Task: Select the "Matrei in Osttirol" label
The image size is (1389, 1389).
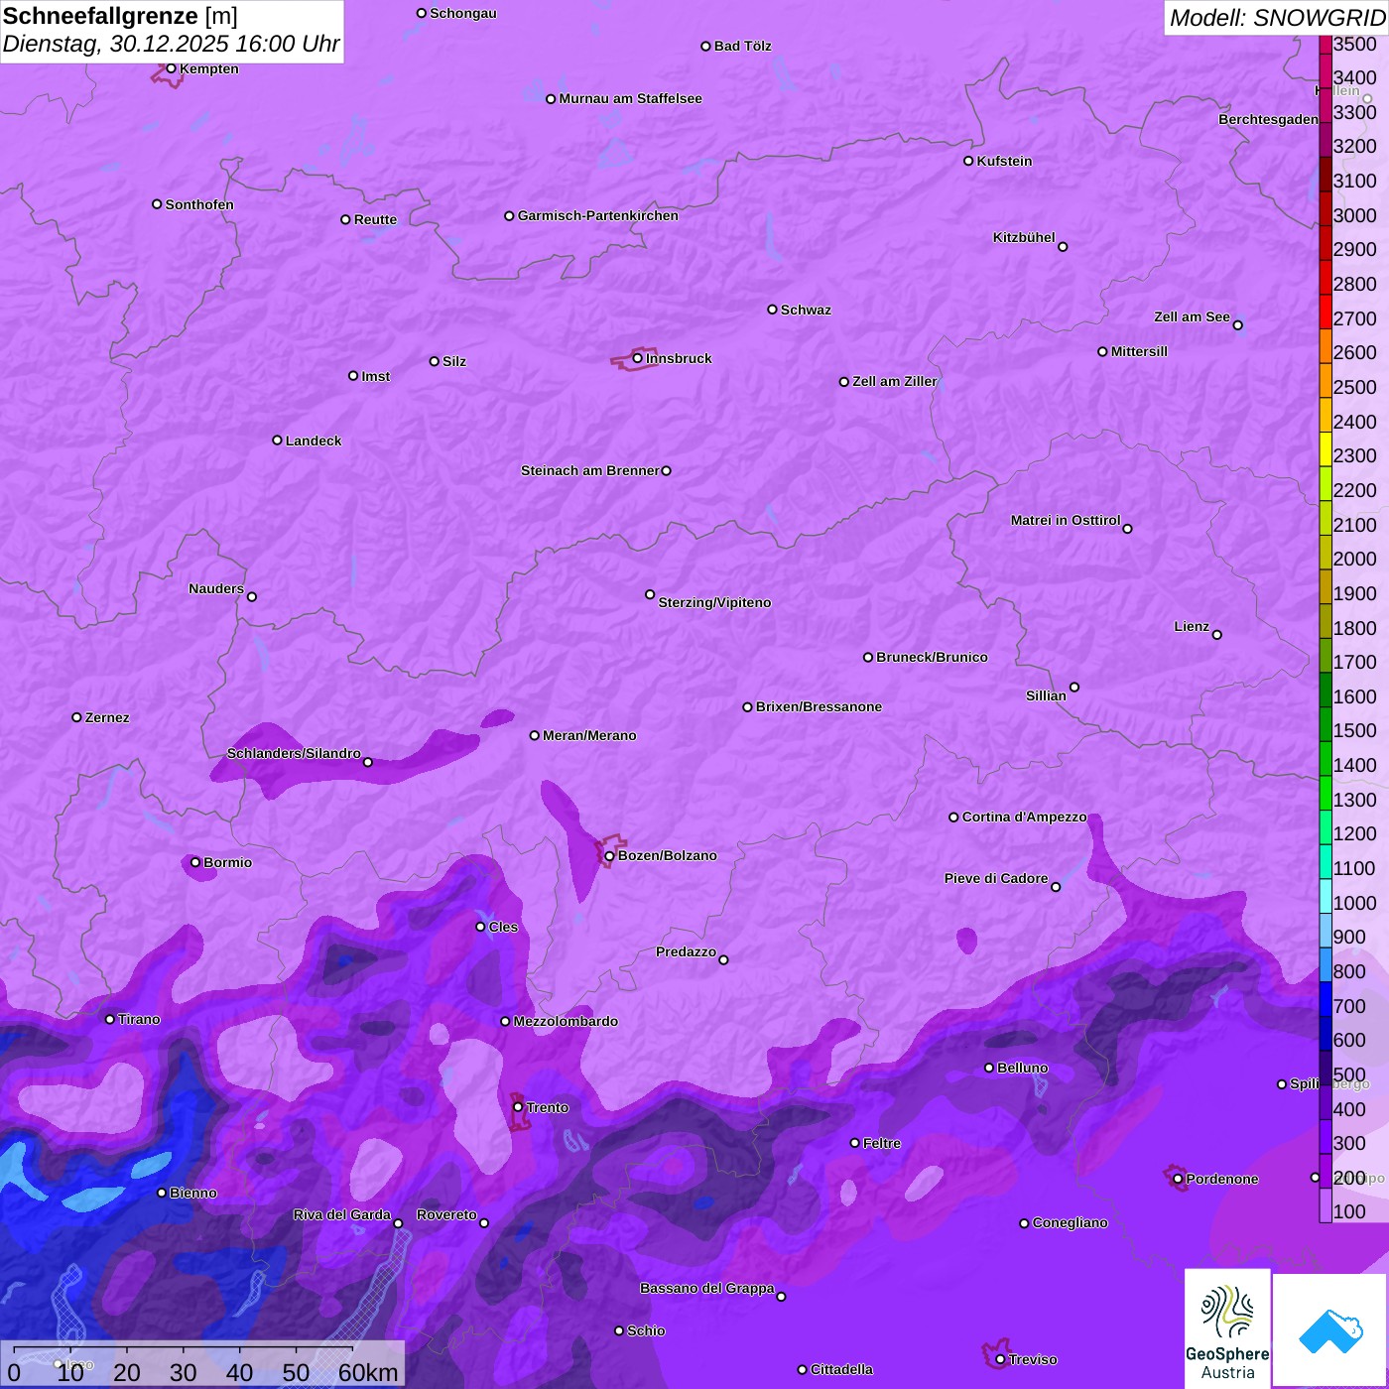Action: 1066,520
